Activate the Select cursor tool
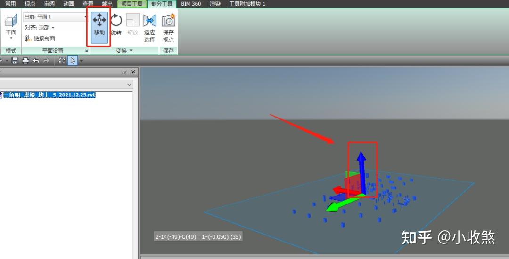The image size is (509, 259). [x=73, y=61]
